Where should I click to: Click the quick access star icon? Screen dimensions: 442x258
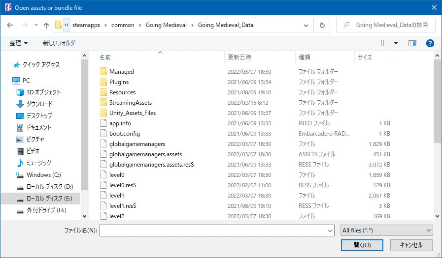[17, 65]
